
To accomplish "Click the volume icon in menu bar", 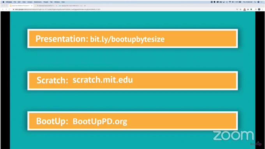I will 233,2.
